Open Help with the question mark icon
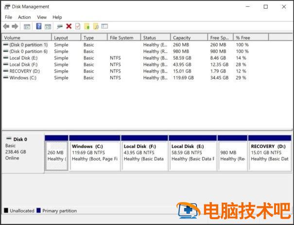The image size is (294, 225). pos(39,26)
